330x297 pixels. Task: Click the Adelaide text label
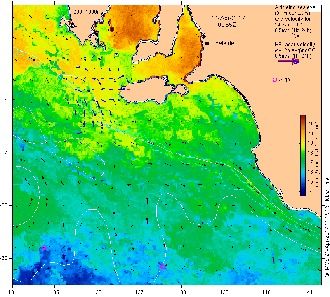click(222, 43)
